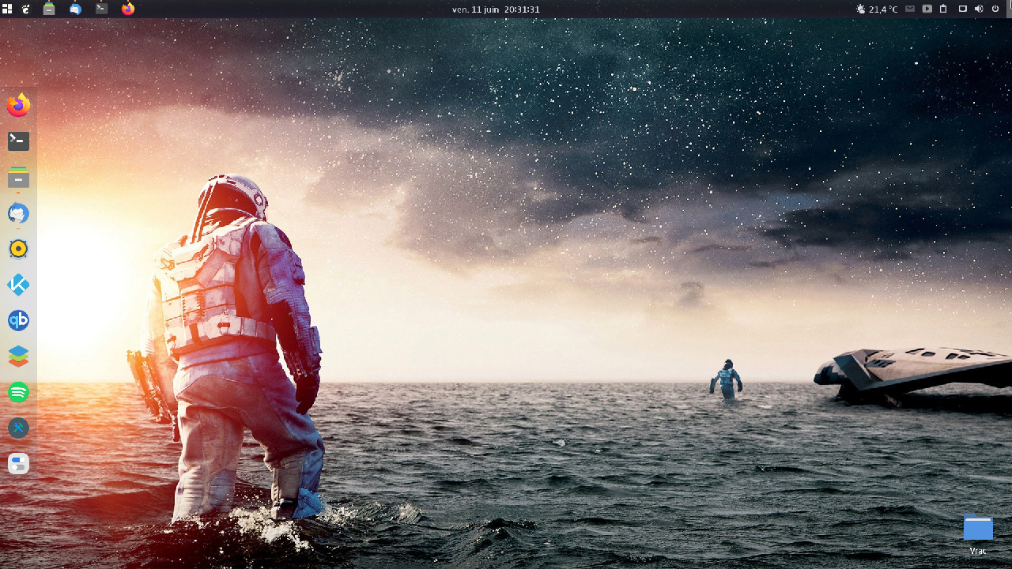Open Terminal from the left dock
The height and width of the screenshot is (569, 1012).
tap(18, 141)
